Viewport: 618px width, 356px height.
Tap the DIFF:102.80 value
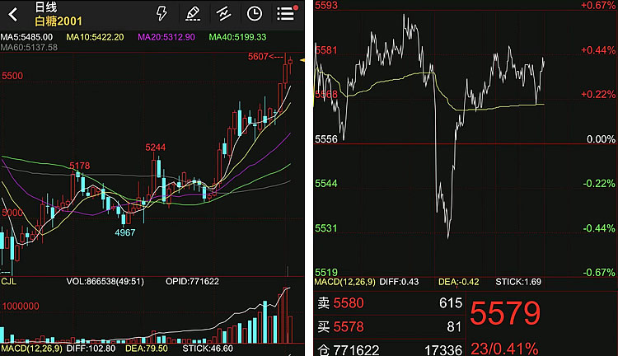pyautogui.click(x=91, y=349)
